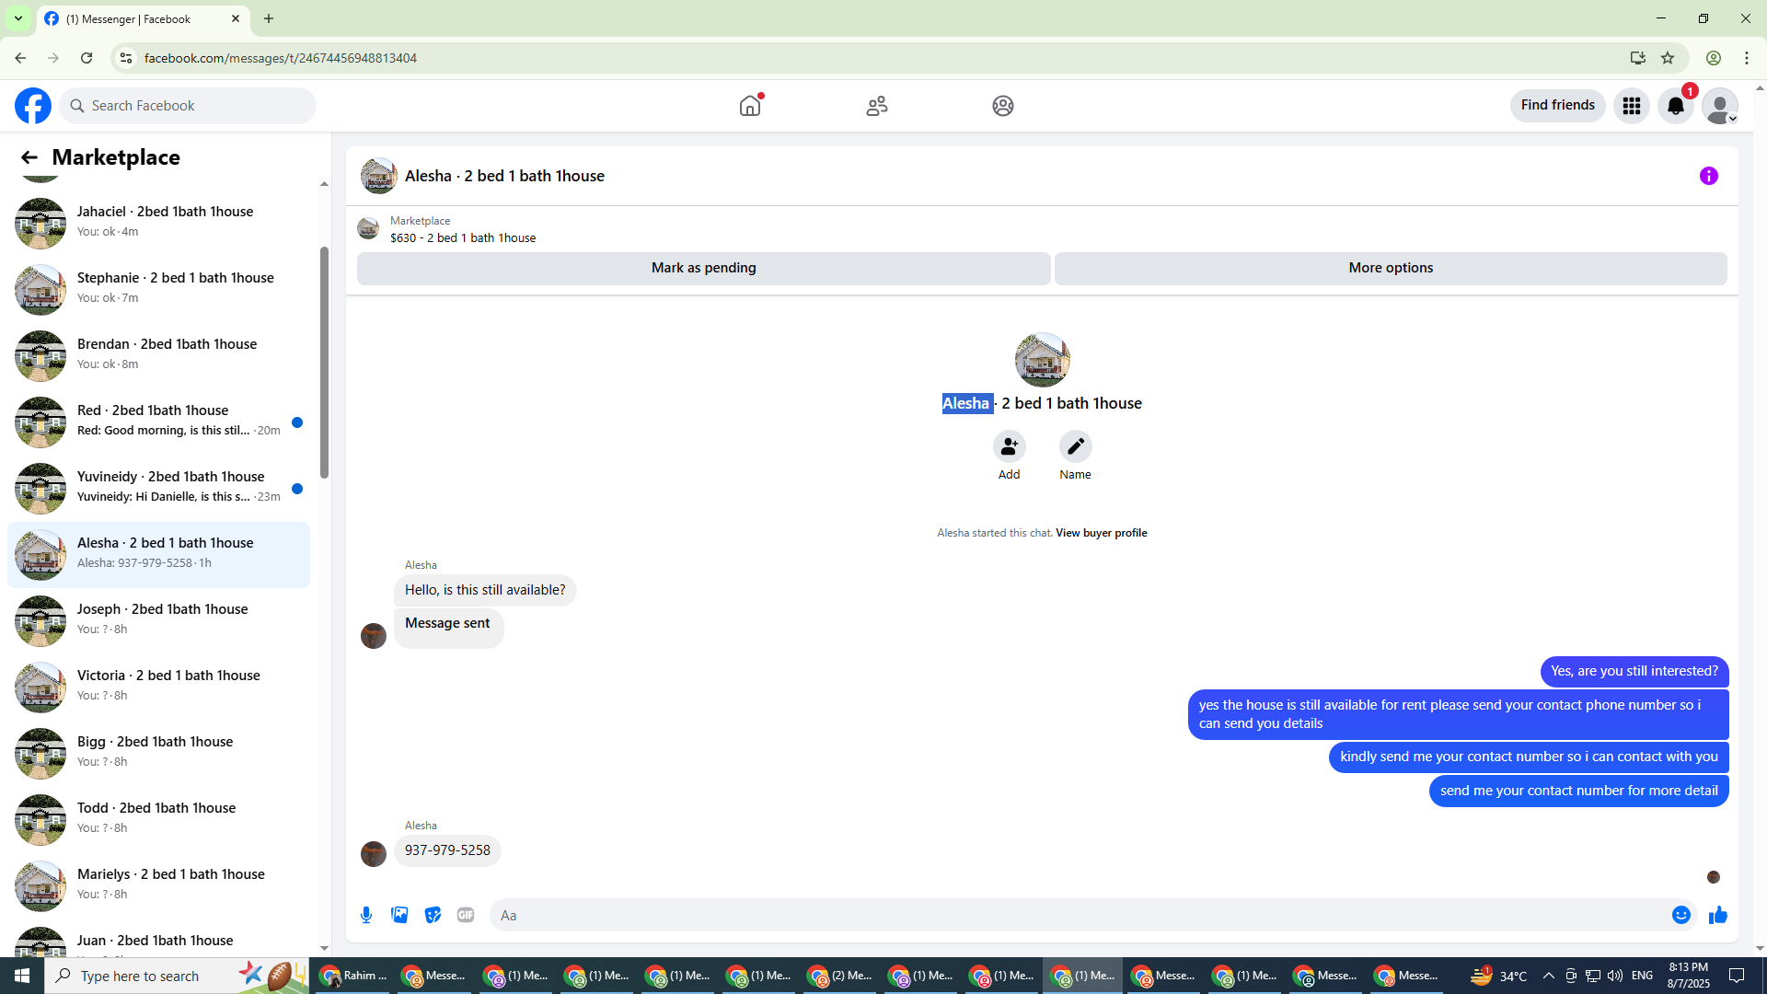
Task: Click the large house photo in chat
Action: click(x=1042, y=360)
